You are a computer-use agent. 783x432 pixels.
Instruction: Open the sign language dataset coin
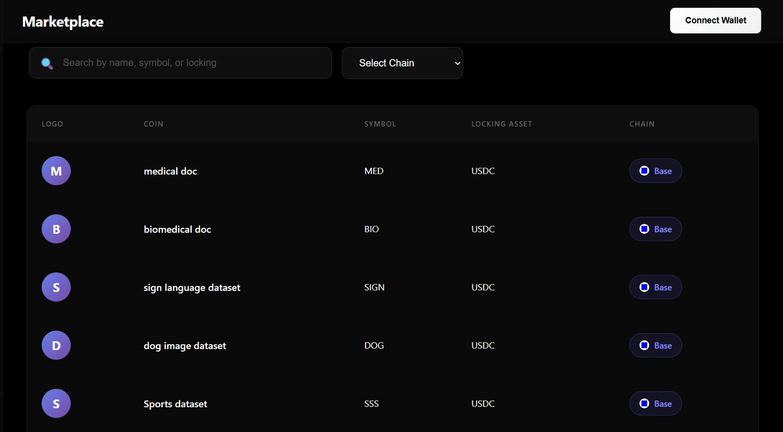(192, 287)
